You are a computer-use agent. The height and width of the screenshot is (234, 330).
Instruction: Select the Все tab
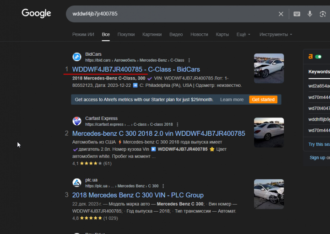click(x=106, y=34)
